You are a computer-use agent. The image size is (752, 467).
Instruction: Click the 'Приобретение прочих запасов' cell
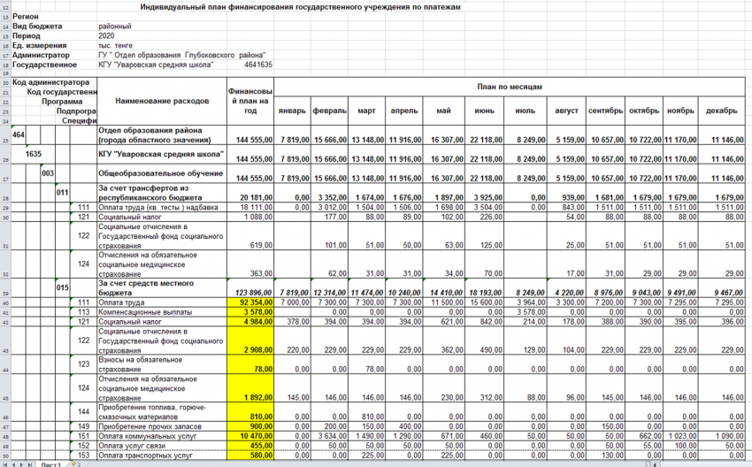[x=162, y=426]
